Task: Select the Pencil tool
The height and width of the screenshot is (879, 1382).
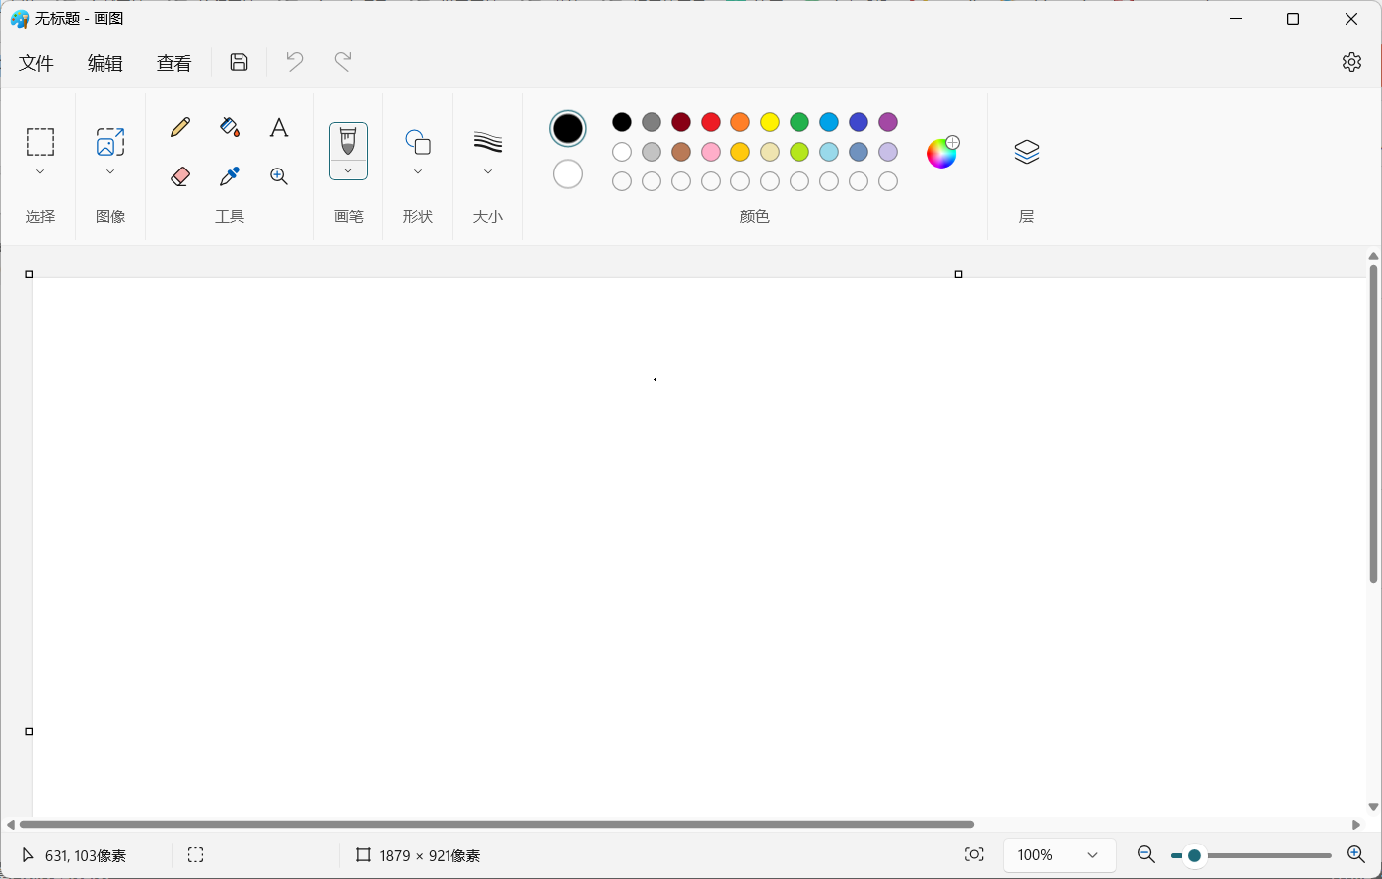Action: point(180,127)
